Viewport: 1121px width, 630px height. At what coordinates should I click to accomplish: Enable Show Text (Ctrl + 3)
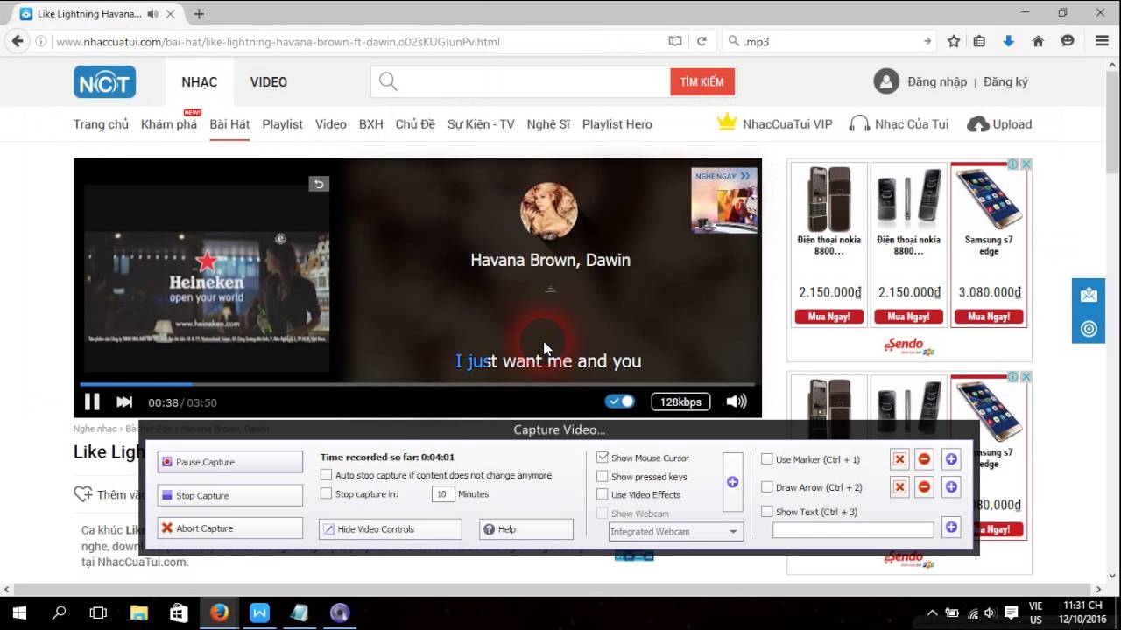coord(767,512)
